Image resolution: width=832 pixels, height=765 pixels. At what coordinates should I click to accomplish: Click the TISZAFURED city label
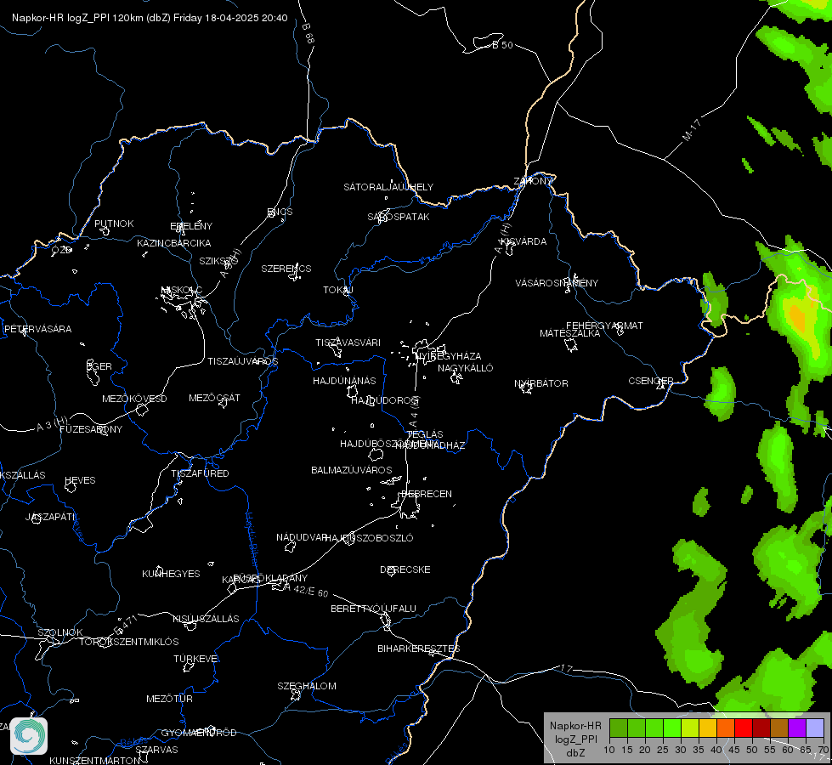(x=200, y=473)
